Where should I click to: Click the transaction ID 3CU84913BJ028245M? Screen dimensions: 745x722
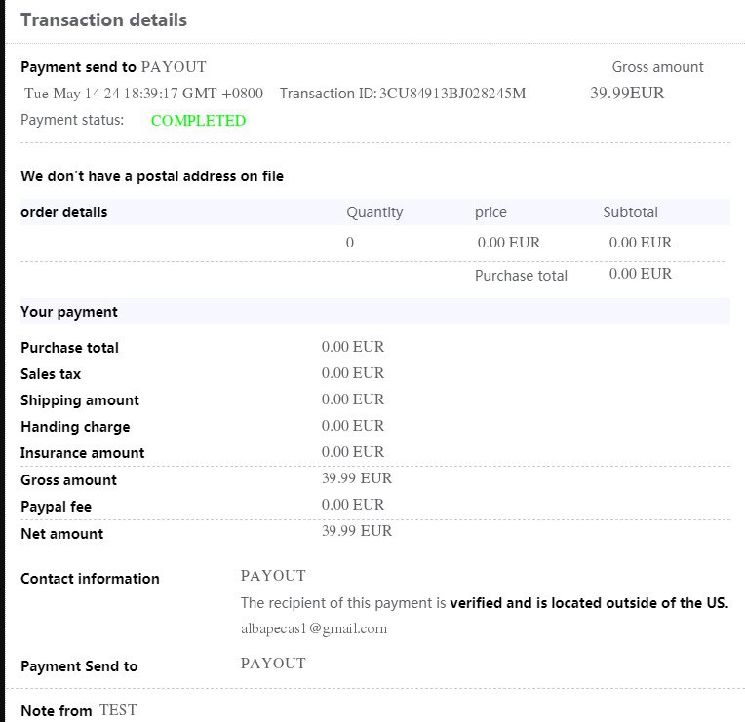pos(452,94)
